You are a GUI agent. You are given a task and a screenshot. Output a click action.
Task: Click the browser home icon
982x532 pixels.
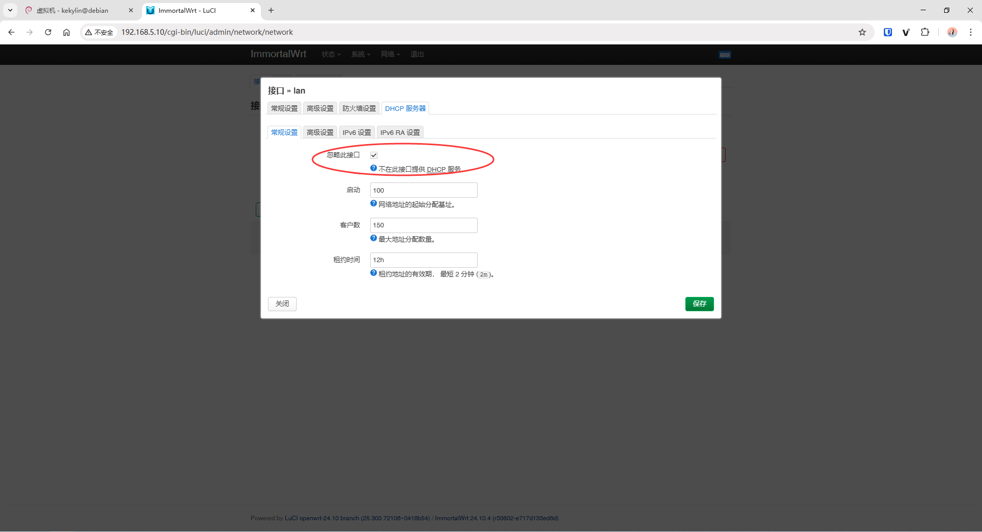[x=66, y=32]
